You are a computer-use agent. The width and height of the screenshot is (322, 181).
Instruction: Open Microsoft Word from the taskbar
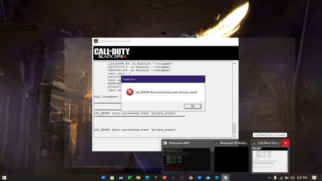tap(103, 178)
